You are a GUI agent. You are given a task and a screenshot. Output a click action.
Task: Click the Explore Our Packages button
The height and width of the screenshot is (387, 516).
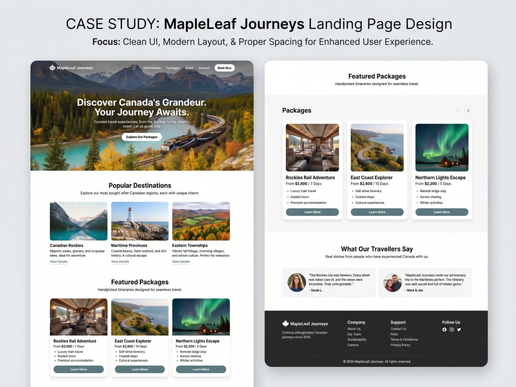pos(141,137)
